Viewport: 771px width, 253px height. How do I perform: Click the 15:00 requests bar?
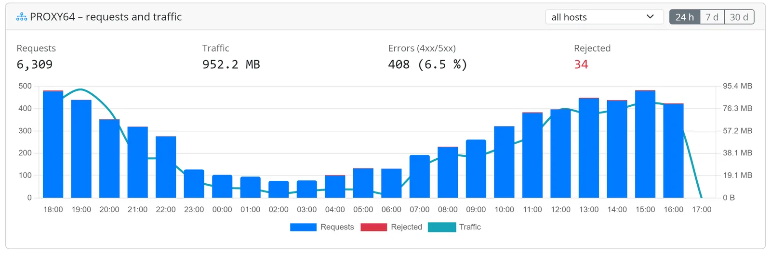click(x=645, y=144)
